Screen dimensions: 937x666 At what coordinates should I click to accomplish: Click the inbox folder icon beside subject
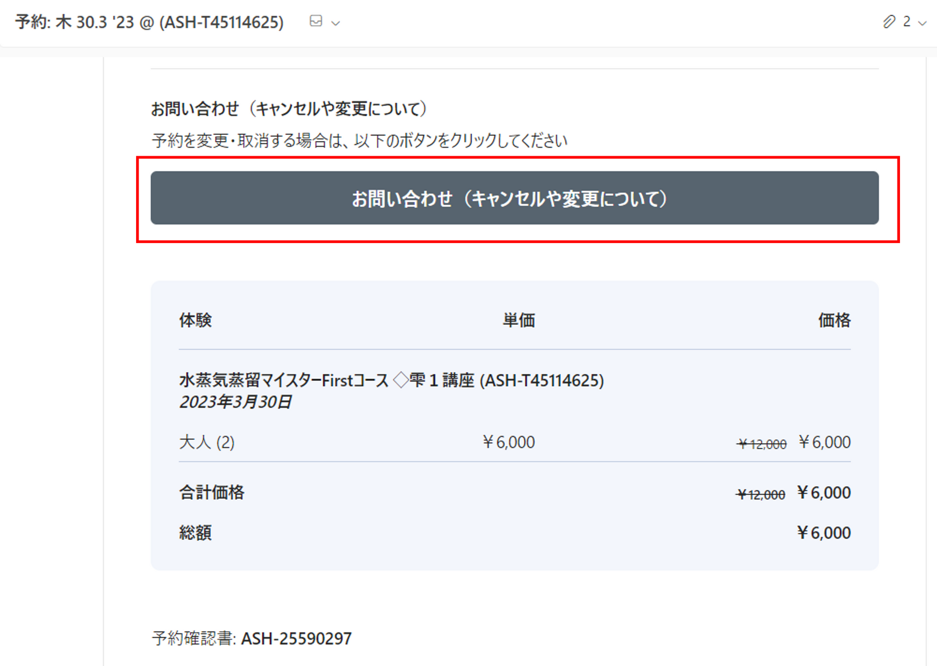tap(316, 21)
